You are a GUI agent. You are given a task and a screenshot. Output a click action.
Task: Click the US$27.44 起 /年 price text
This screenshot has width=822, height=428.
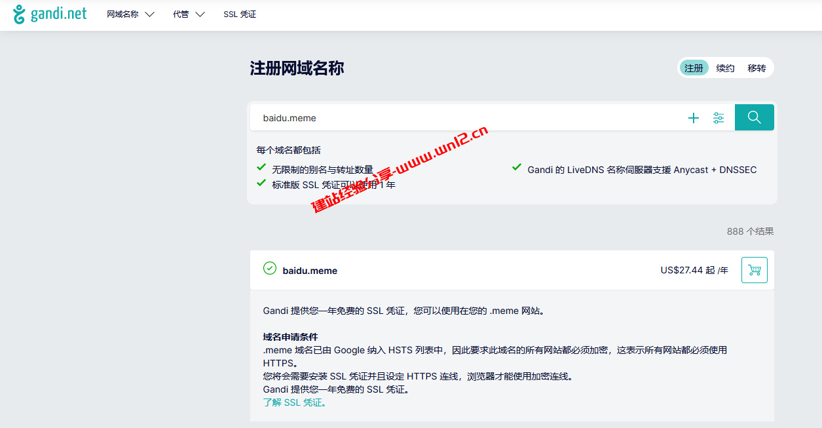694,269
